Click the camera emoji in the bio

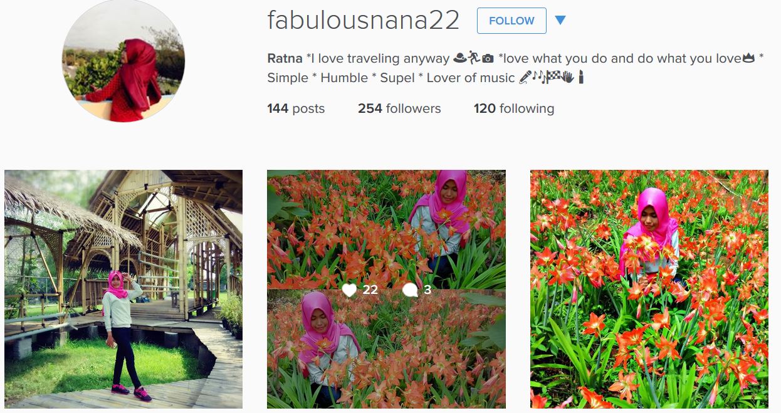488,58
